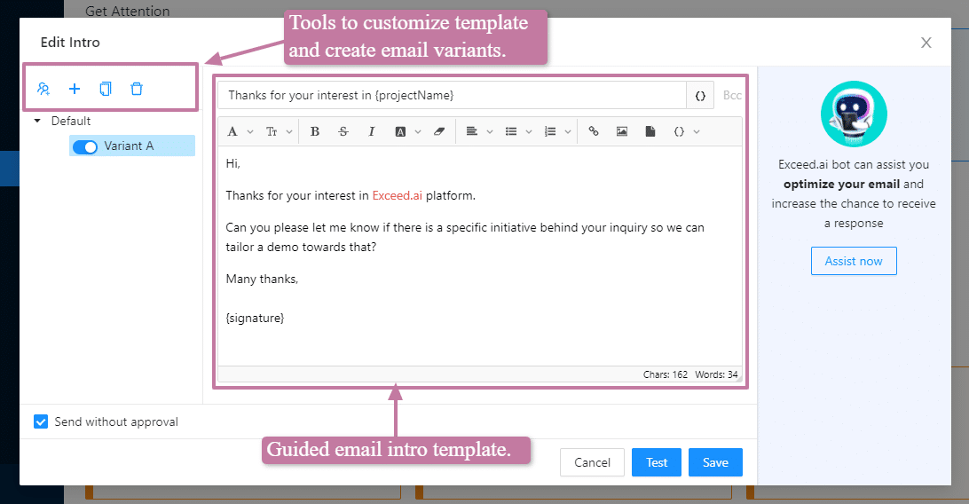Click the Words: 34 counter
This screenshot has height=504, width=969.
click(716, 375)
